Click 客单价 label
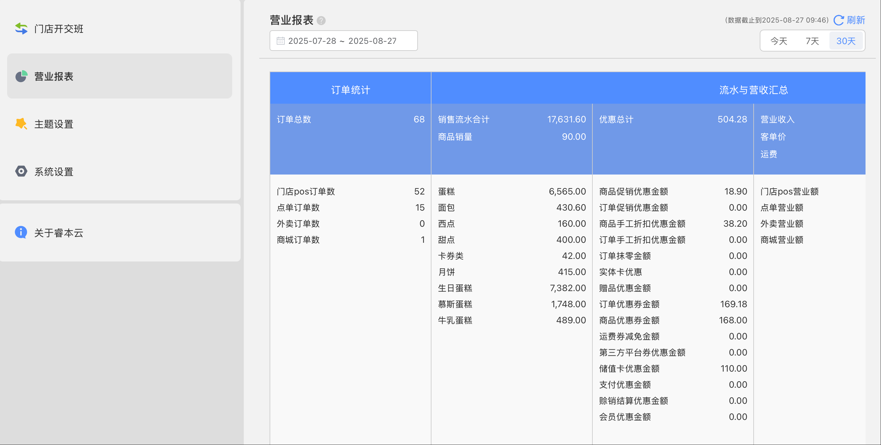 pos(773,137)
